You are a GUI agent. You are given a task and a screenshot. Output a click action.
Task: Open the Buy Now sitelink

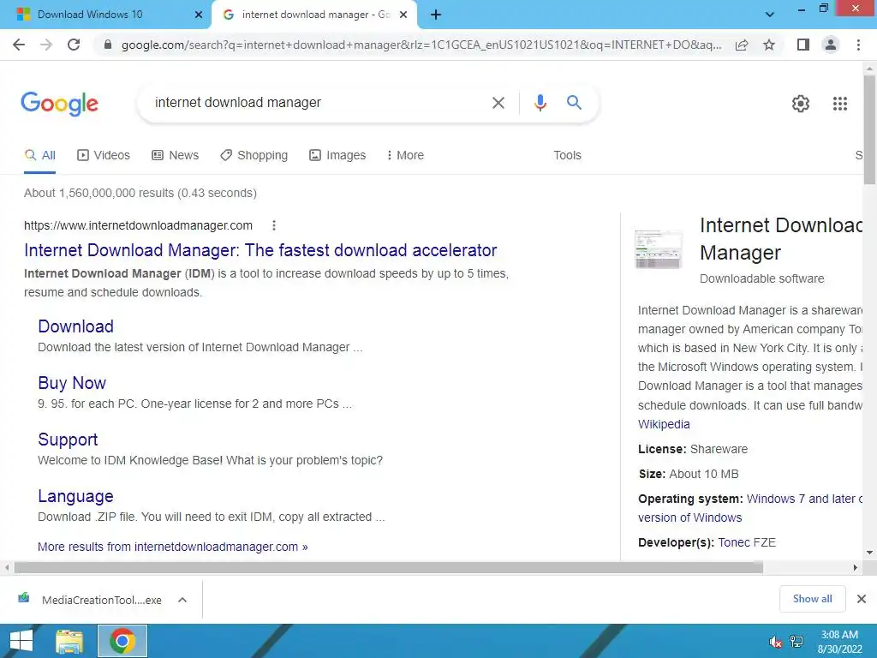point(72,383)
